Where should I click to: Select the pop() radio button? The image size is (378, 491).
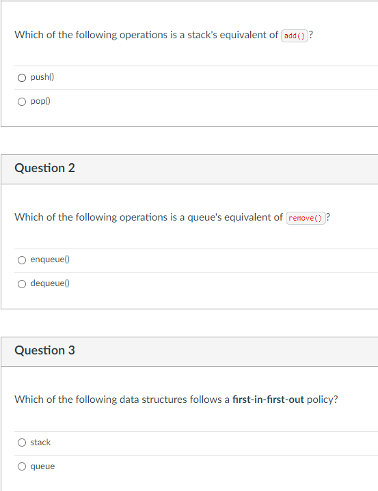point(22,102)
